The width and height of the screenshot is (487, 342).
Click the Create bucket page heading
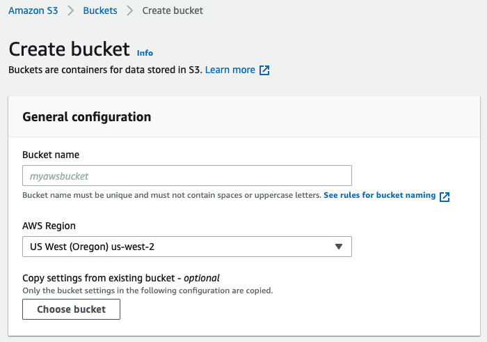coord(70,49)
